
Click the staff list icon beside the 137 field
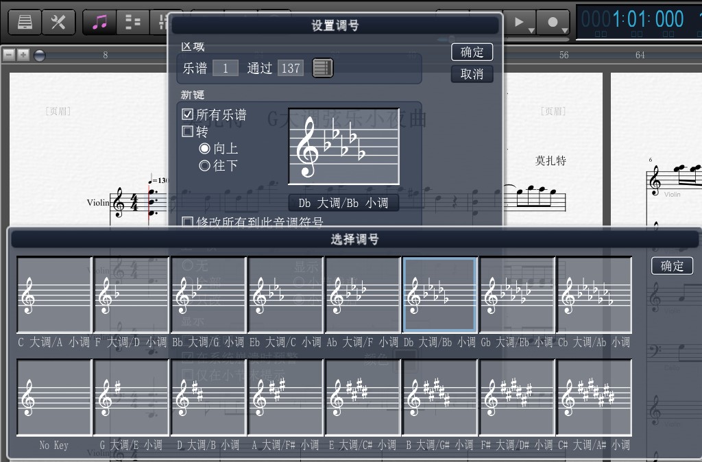[x=322, y=68]
